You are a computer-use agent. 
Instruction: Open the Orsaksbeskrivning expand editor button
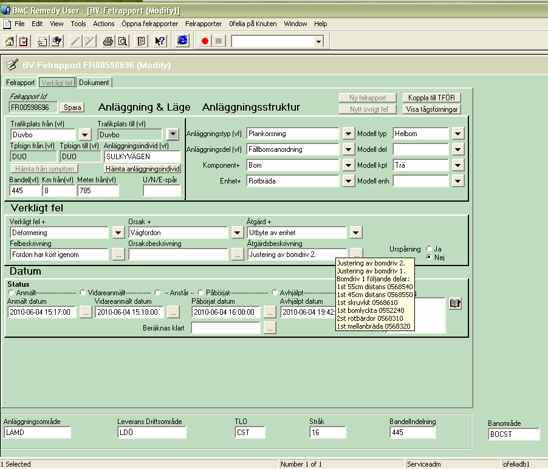(238, 255)
